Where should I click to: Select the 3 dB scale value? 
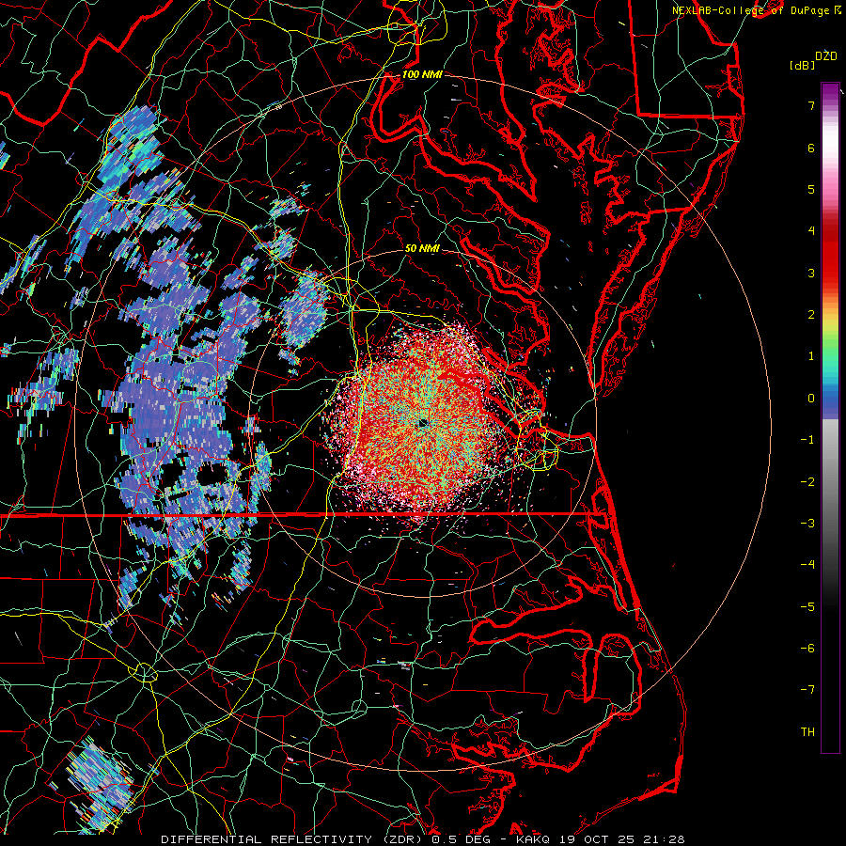[811, 273]
